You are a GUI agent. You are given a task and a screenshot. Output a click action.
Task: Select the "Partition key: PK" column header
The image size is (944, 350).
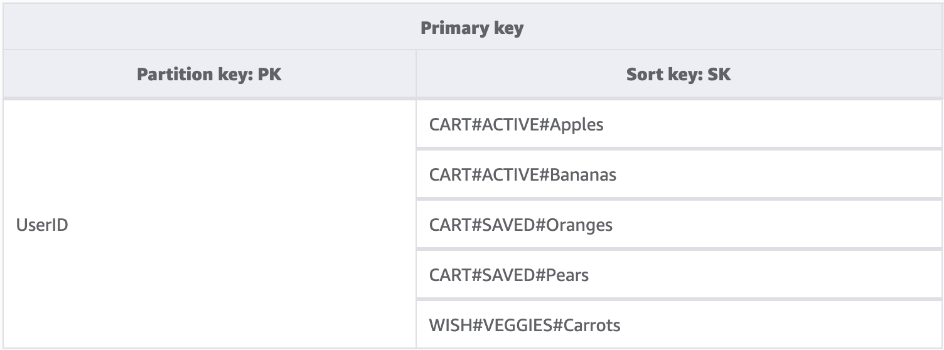pos(209,75)
